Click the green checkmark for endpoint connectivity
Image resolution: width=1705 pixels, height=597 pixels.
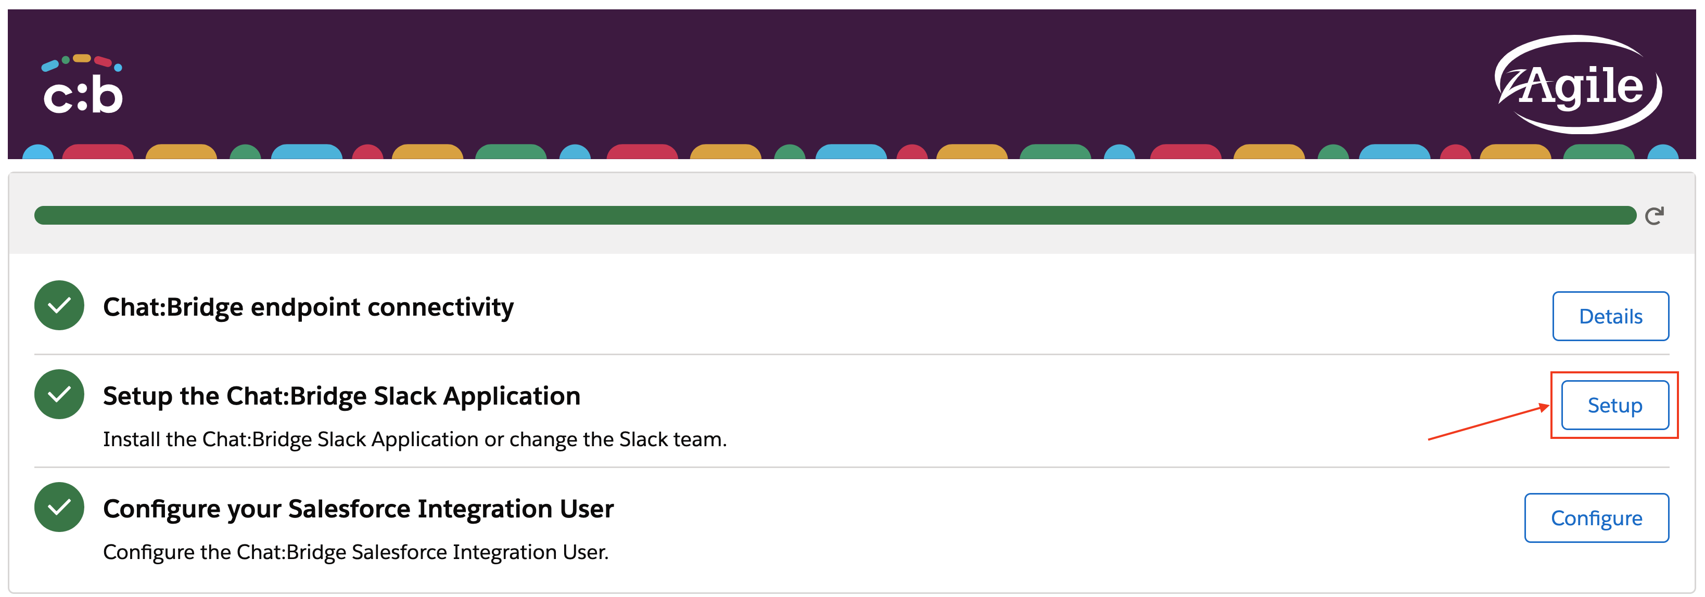pos(59,305)
